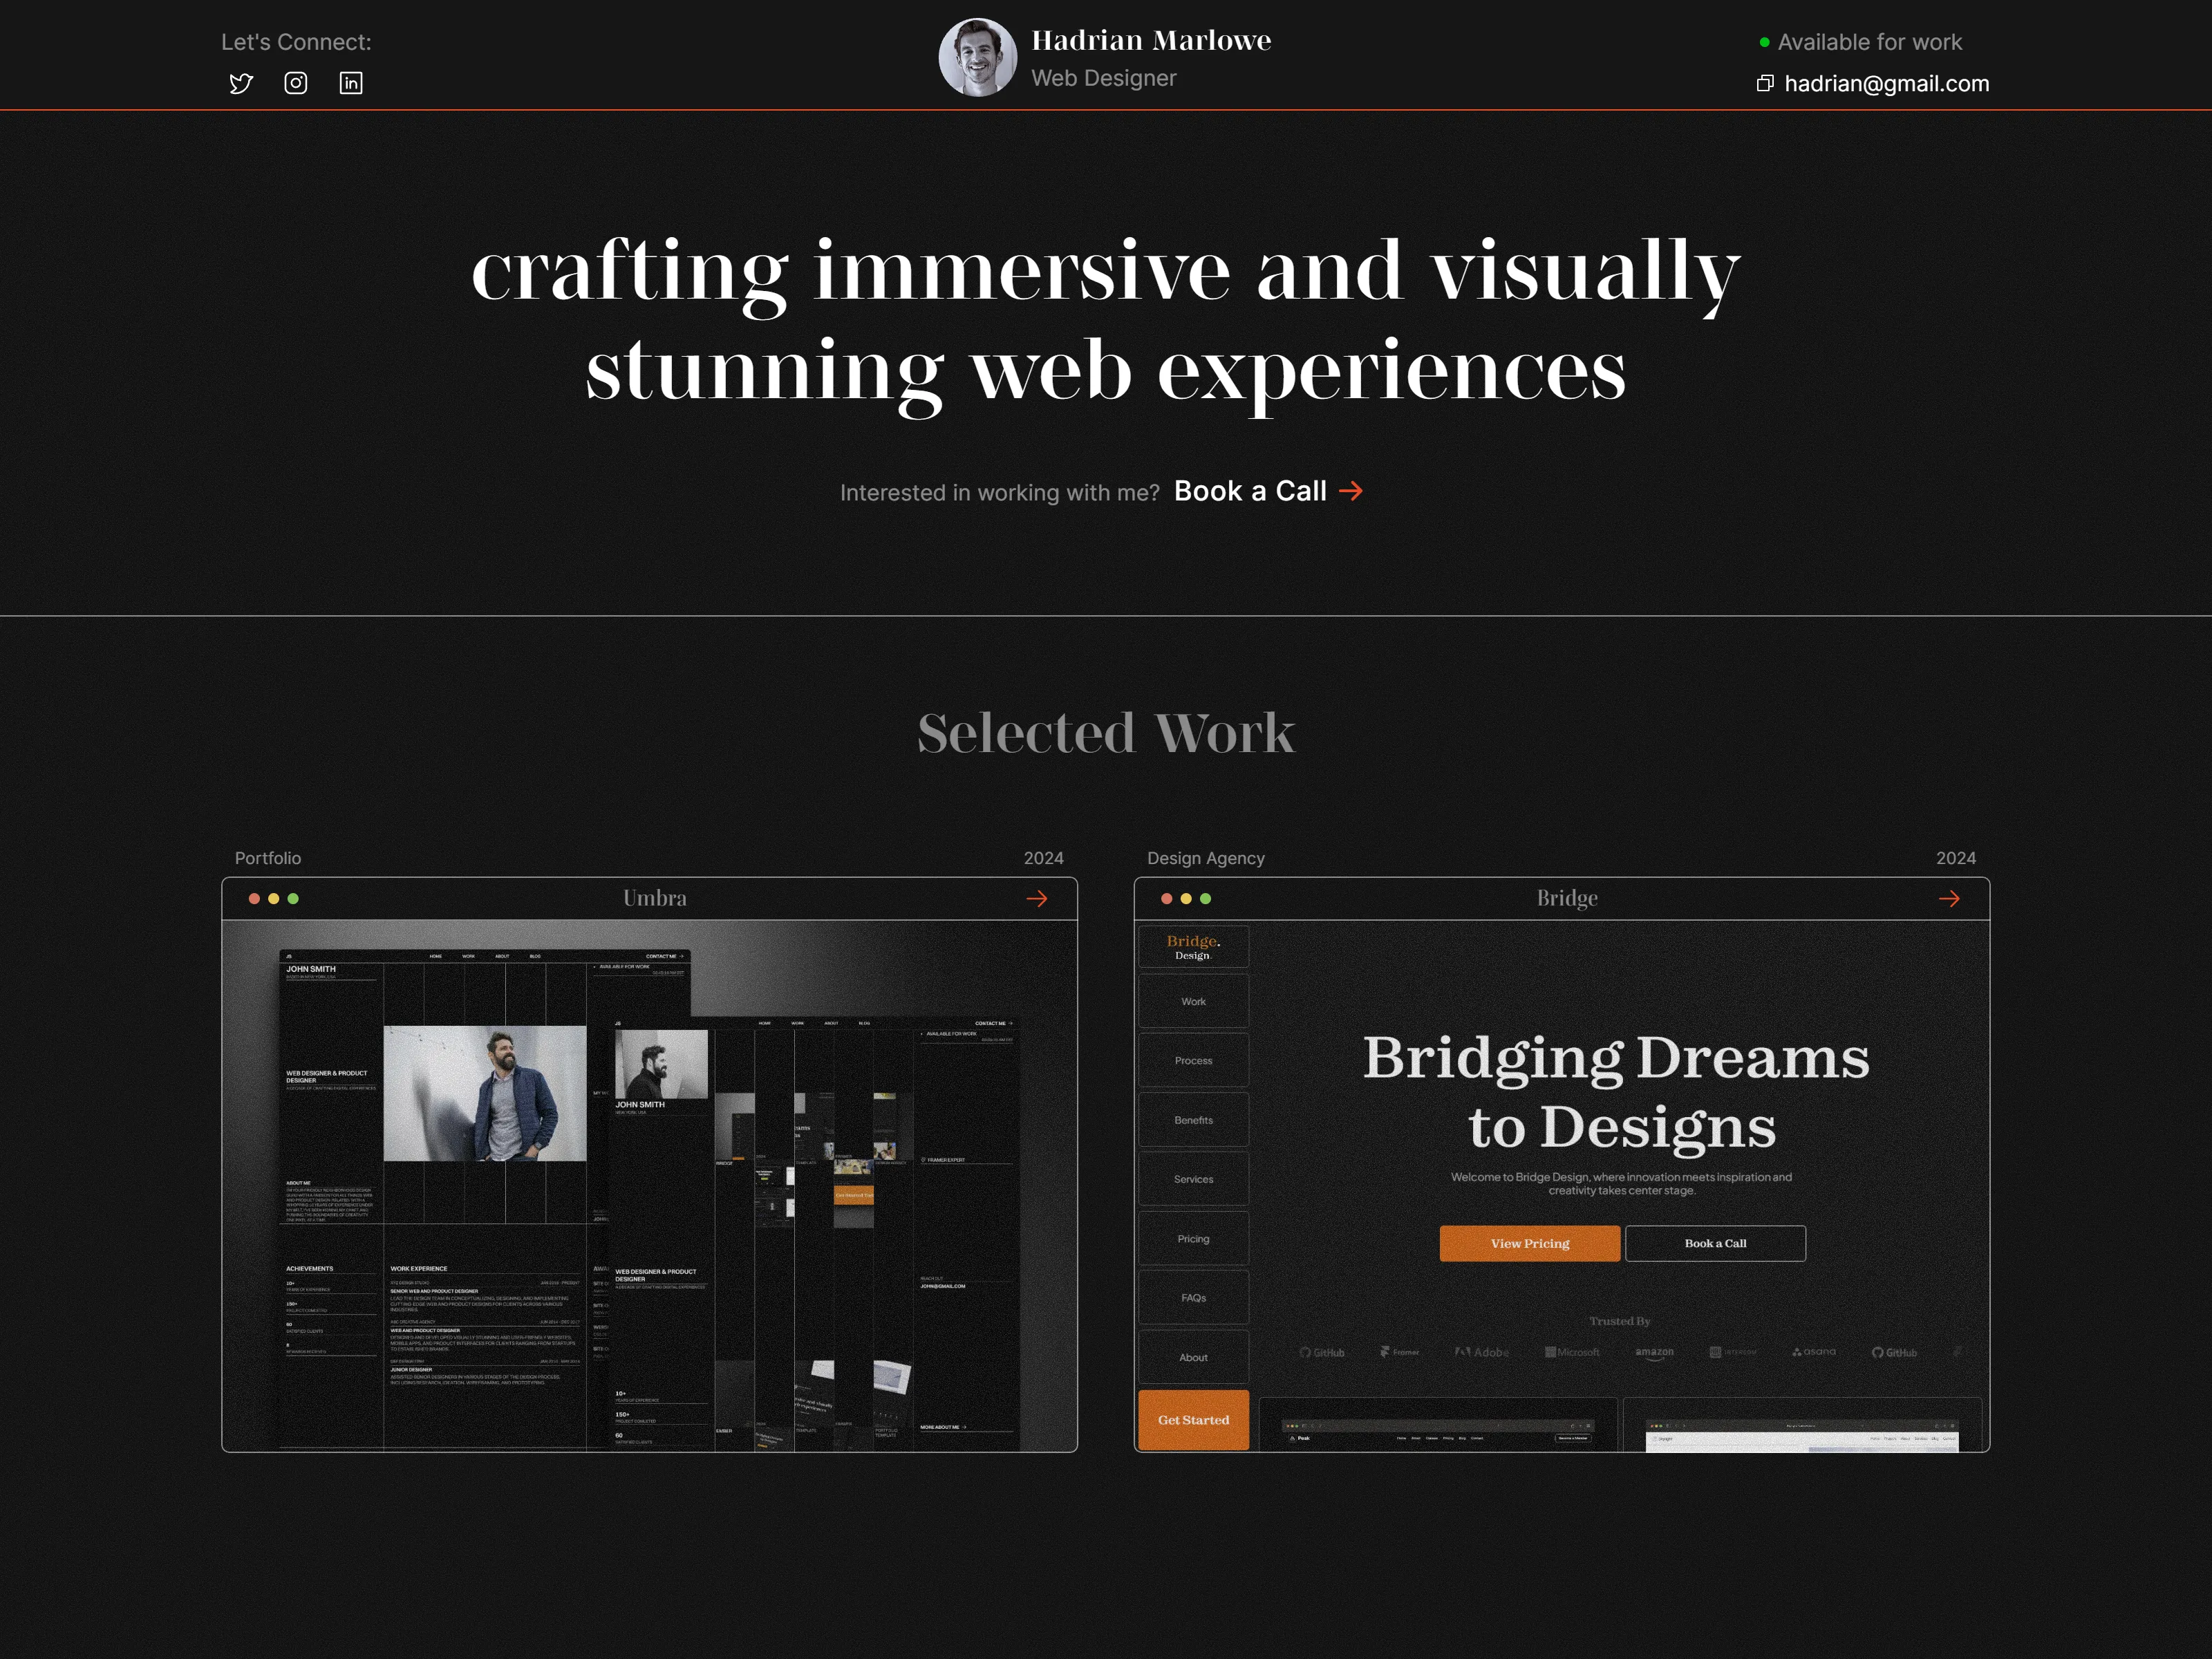The height and width of the screenshot is (1659, 2212).
Task: Open the Umbra portfolio preview image
Action: 650,1186
